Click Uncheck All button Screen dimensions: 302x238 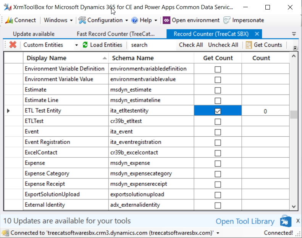pyautogui.click(x=223, y=45)
